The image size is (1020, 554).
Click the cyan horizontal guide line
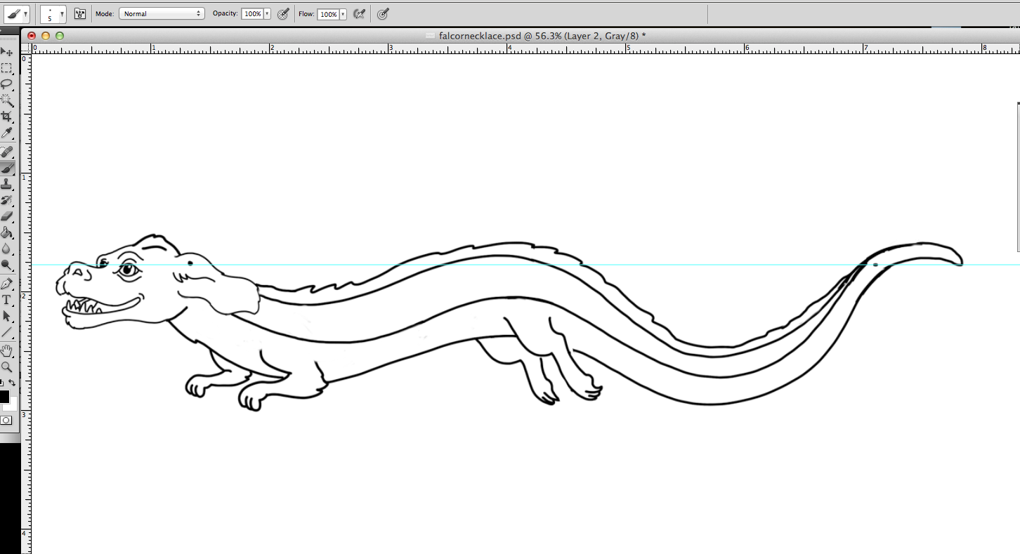pos(525,265)
